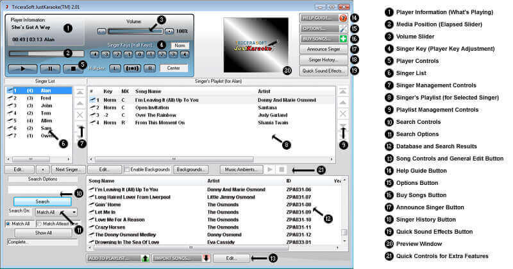Image resolution: width=513 pixels, height=269 pixels.
Task: Open the Help Guide
Action: (324, 18)
